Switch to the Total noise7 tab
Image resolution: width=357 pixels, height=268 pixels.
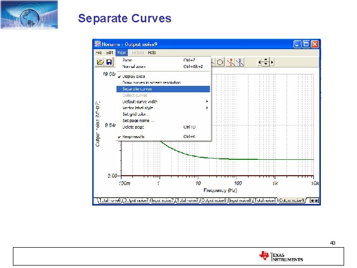(188, 201)
